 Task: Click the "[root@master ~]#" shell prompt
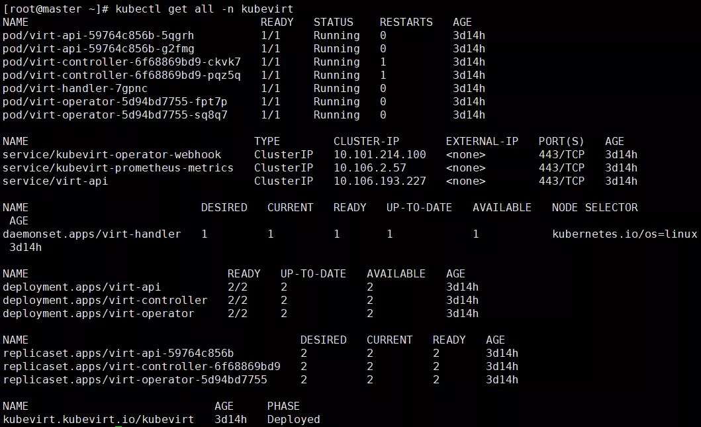click(56, 9)
